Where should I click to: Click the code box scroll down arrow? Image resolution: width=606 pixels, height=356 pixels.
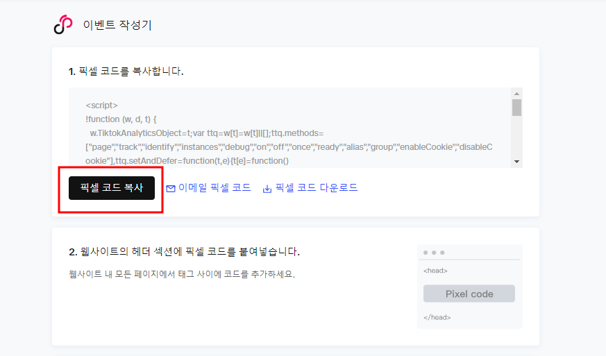pos(516,162)
